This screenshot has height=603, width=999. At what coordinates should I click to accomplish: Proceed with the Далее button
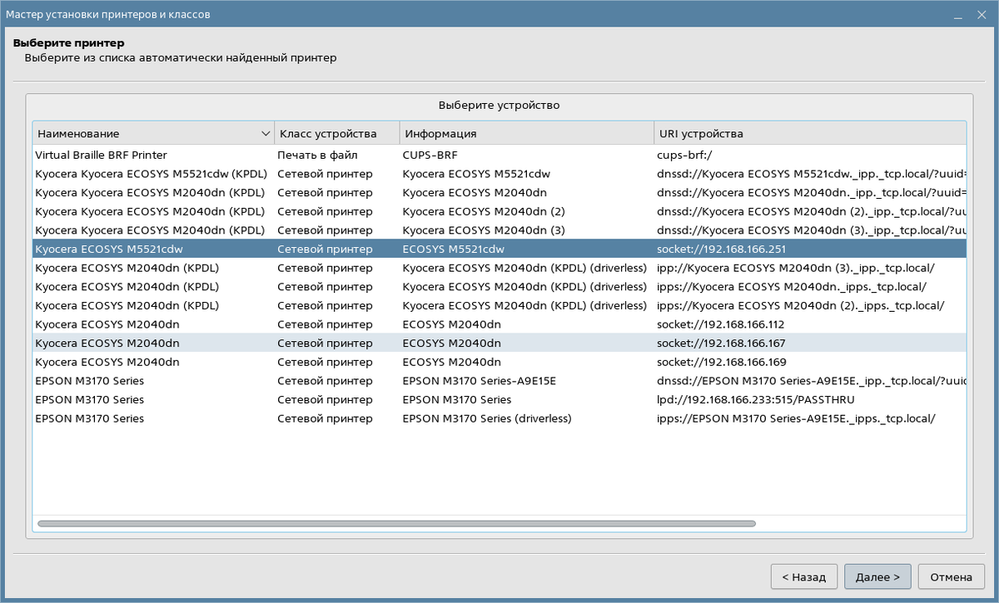pos(877,576)
